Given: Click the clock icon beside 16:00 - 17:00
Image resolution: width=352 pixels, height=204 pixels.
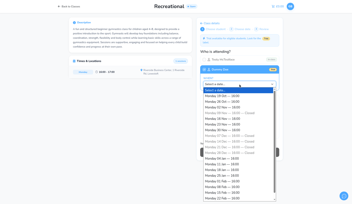Looking at the screenshot, I should [x=97, y=72].
